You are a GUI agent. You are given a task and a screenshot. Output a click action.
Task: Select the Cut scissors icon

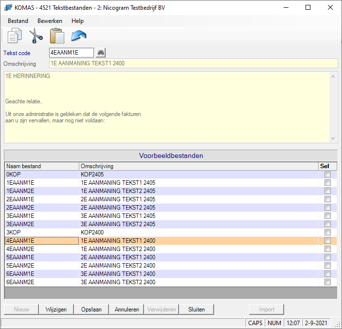36,36
